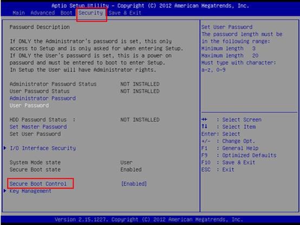300x225 pixels.
Task: Click the Set User Password help title
Action: [227, 27]
